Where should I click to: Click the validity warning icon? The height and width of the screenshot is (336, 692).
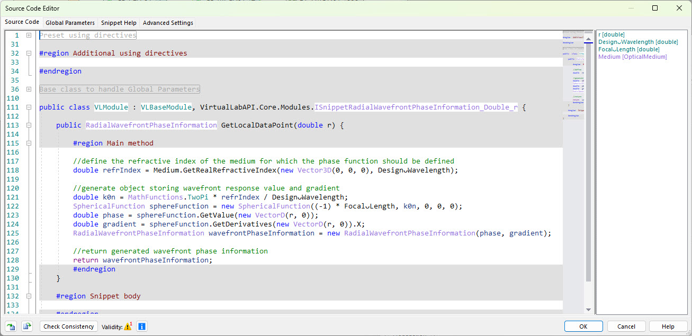click(128, 326)
